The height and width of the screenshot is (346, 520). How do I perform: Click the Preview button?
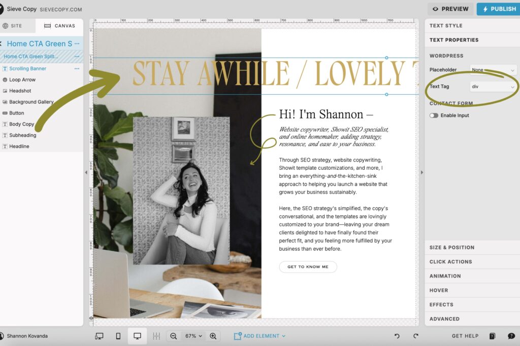[450, 9]
